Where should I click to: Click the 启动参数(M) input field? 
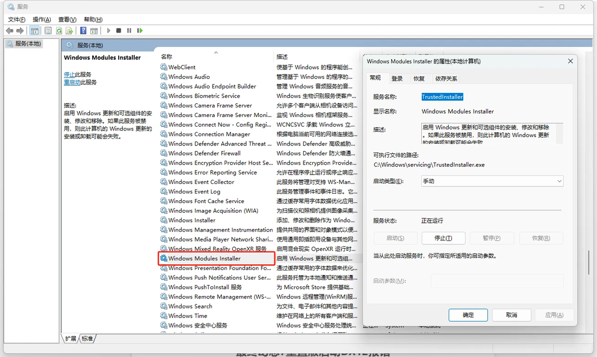(x=497, y=281)
